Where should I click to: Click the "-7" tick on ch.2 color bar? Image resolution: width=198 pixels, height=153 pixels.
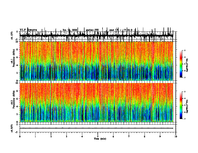(184, 119)
